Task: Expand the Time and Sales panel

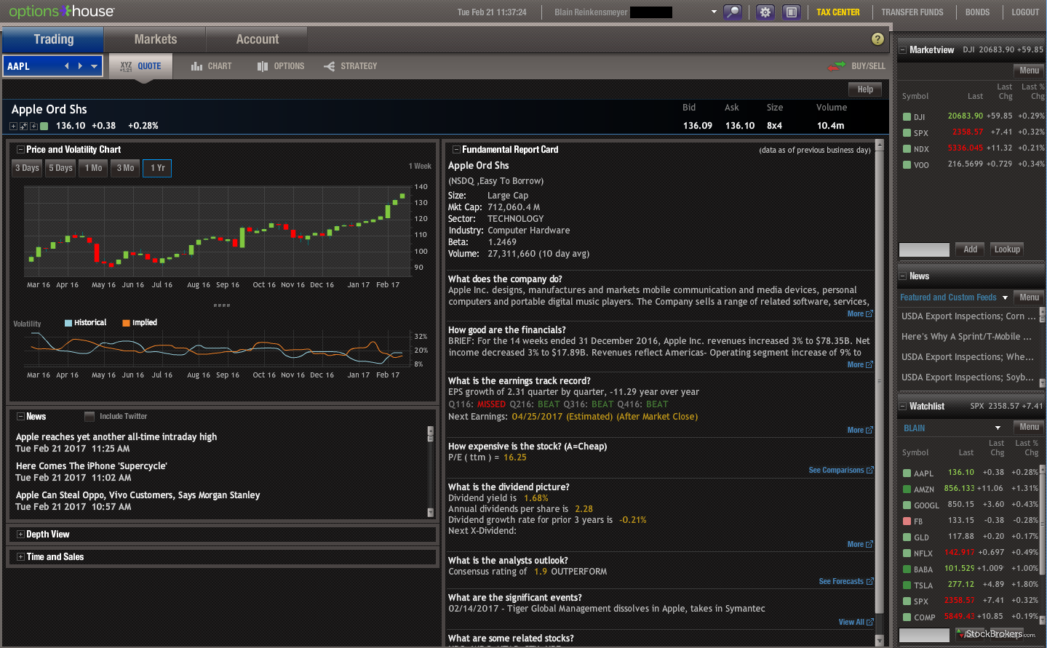Action: tap(20, 557)
